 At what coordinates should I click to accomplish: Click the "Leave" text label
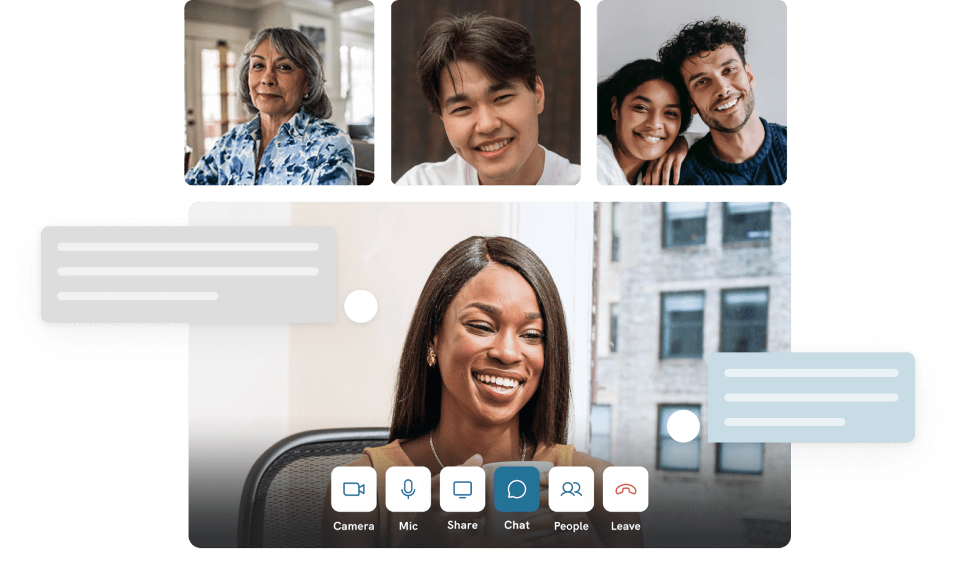point(626,526)
